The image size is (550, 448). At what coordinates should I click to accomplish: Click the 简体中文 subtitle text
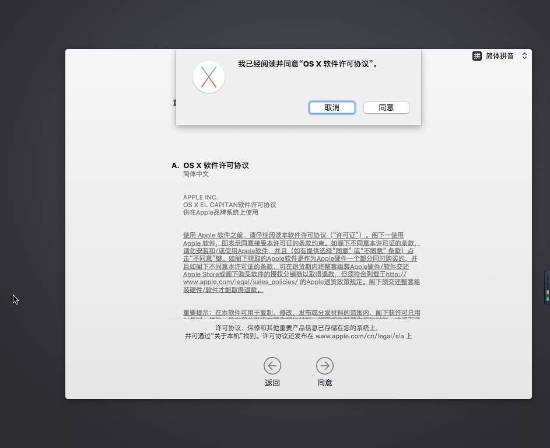tap(196, 174)
